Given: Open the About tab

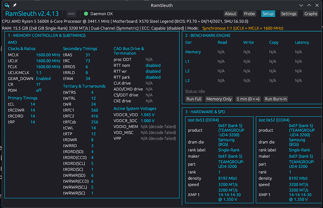Looking at the screenshot, I should (x=230, y=14).
